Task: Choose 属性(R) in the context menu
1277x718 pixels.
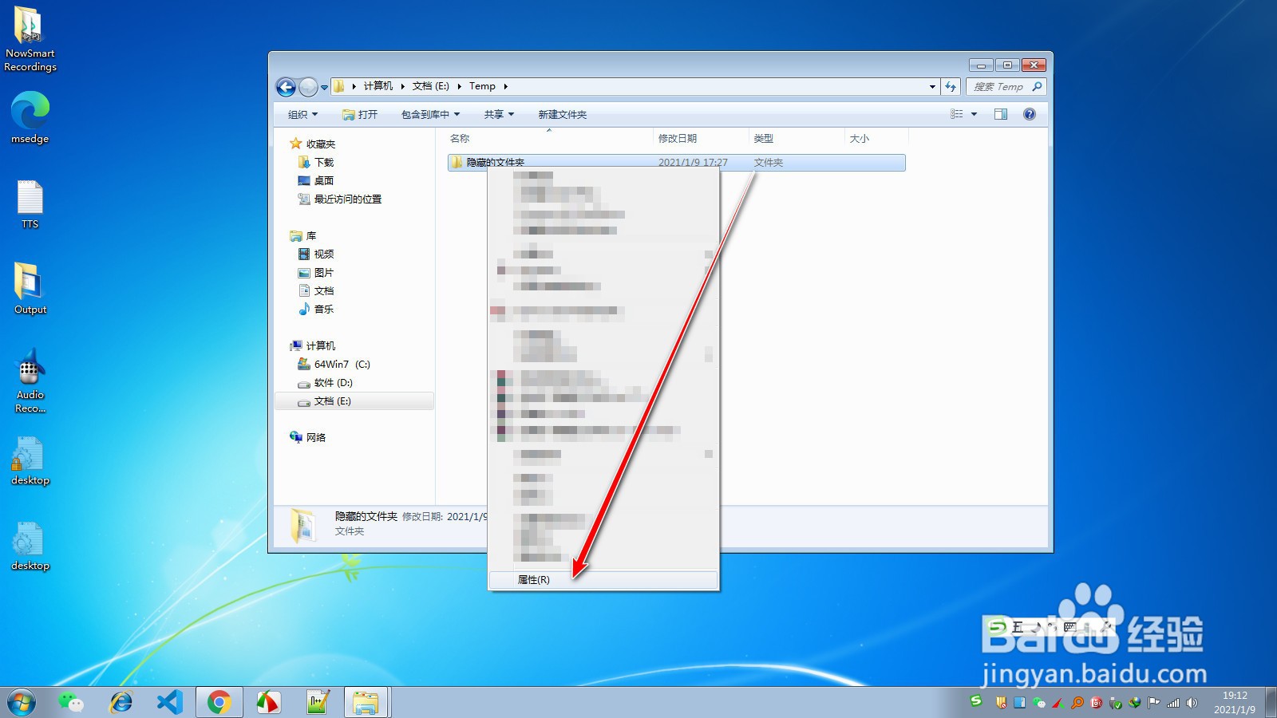Action: pos(603,580)
